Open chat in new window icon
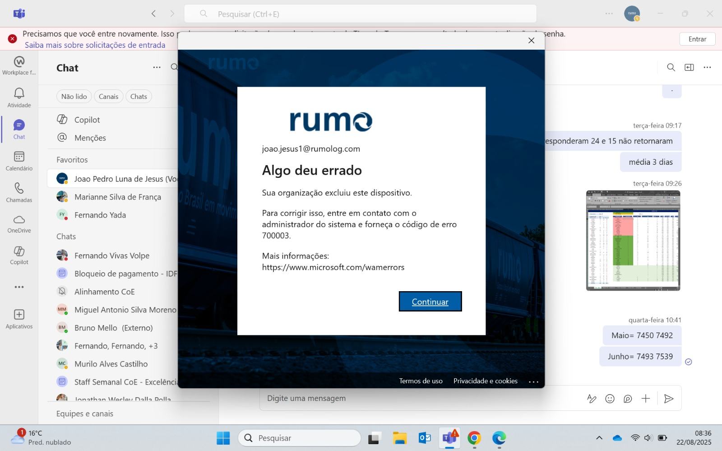 point(689,67)
